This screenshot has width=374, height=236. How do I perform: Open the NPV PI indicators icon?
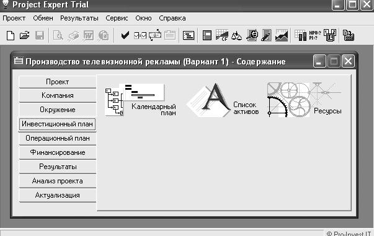point(315,35)
